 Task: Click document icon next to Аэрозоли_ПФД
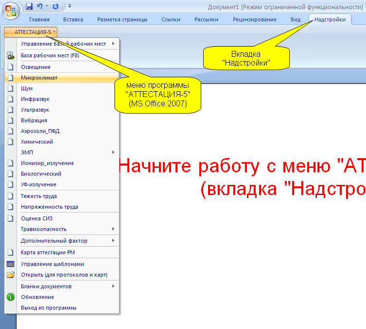(x=11, y=131)
